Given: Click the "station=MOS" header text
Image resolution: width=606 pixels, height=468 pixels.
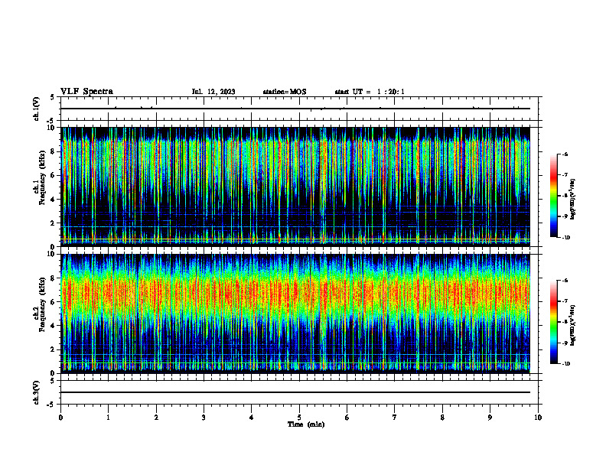Looking at the screenshot, I should (285, 92).
